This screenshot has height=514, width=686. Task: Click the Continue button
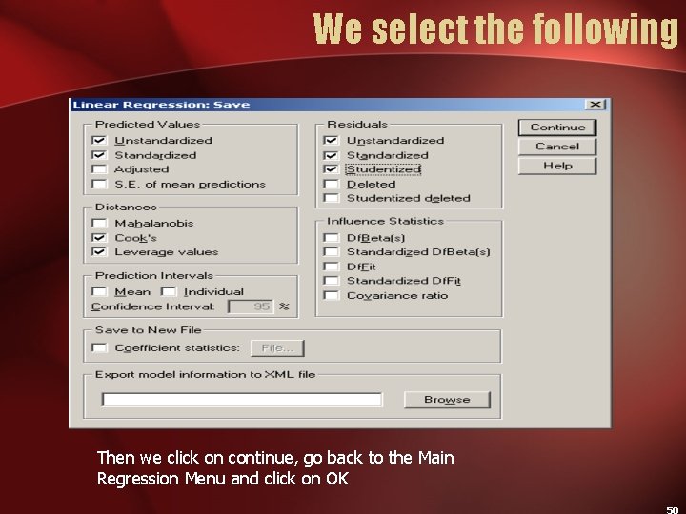[x=557, y=128]
